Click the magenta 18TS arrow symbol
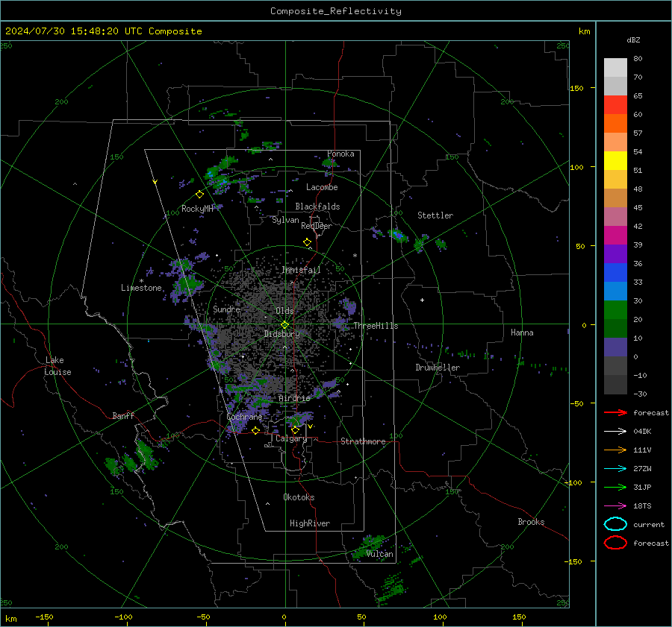 coord(615,506)
